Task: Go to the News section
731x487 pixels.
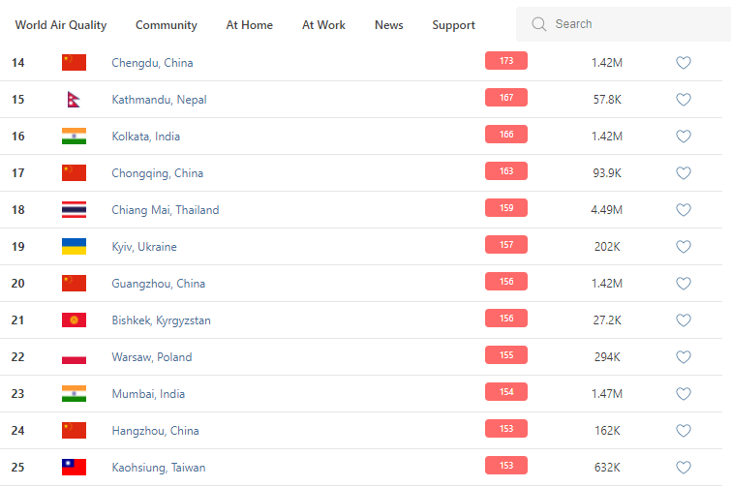Action: [x=389, y=25]
